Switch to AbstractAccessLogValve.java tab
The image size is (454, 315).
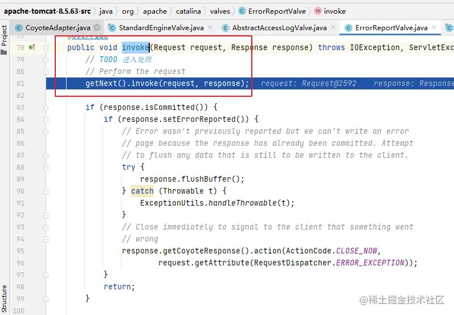click(280, 28)
